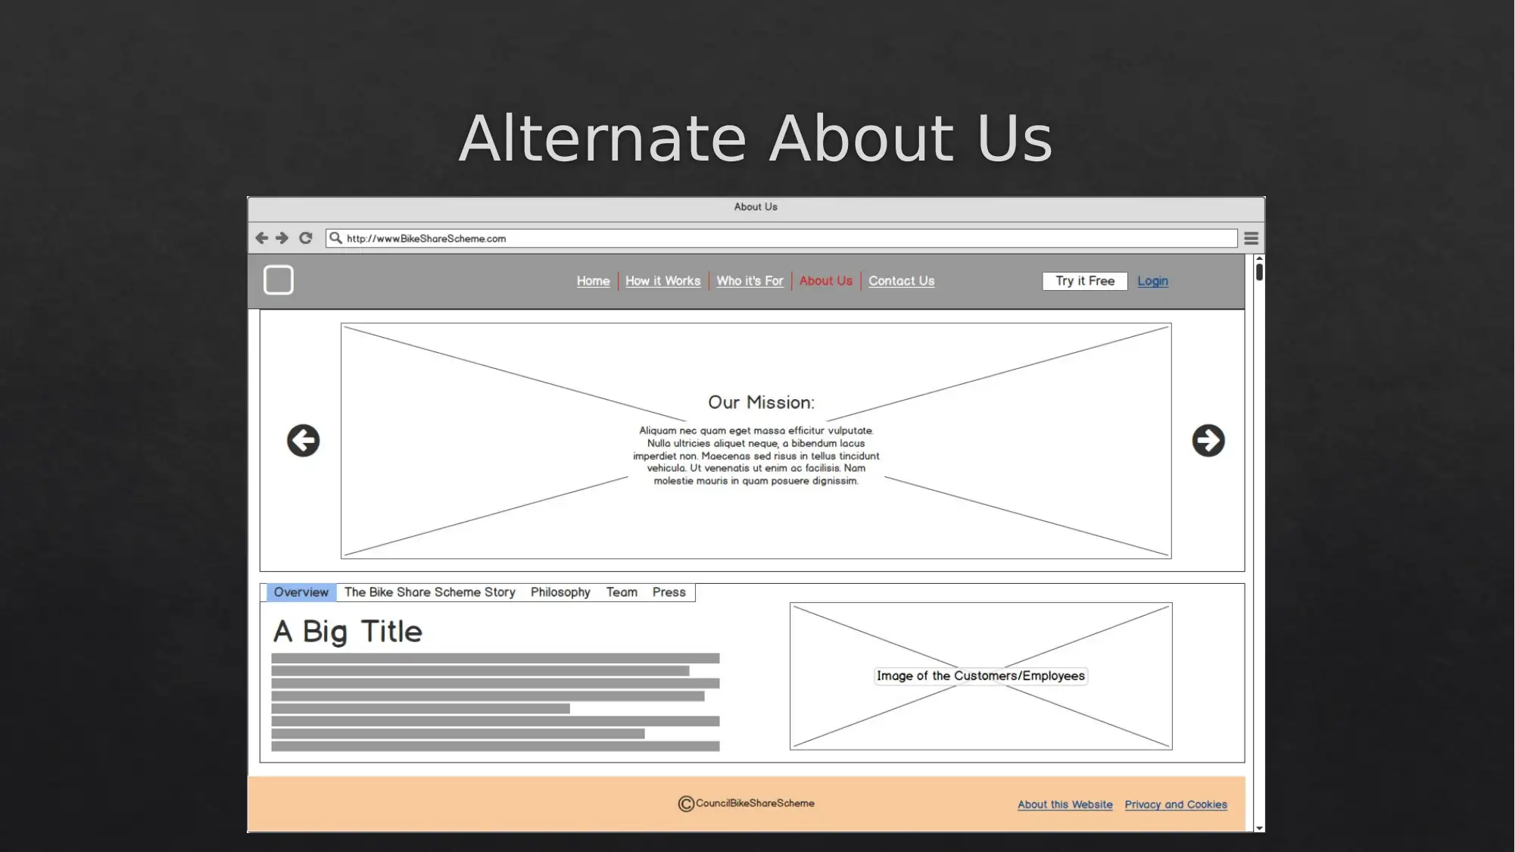Click the back navigation arrow icon
Screen dimensions: 1515x852
[x=262, y=239]
